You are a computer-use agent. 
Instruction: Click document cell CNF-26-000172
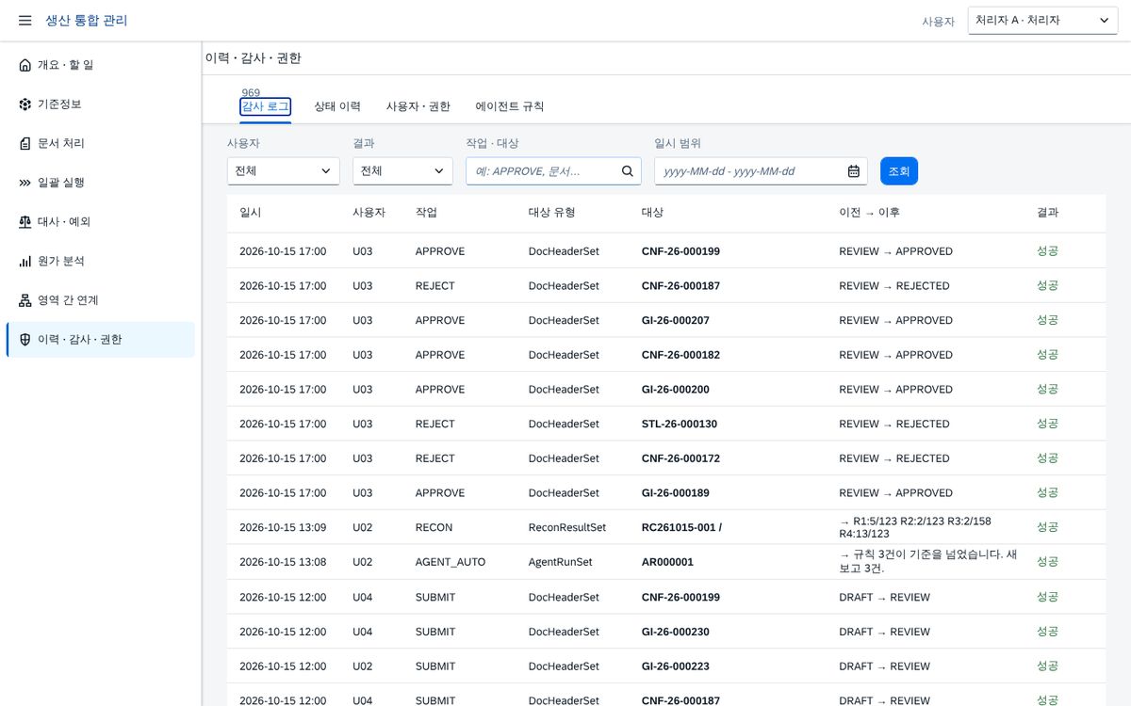pyautogui.click(x=680, y=458)
